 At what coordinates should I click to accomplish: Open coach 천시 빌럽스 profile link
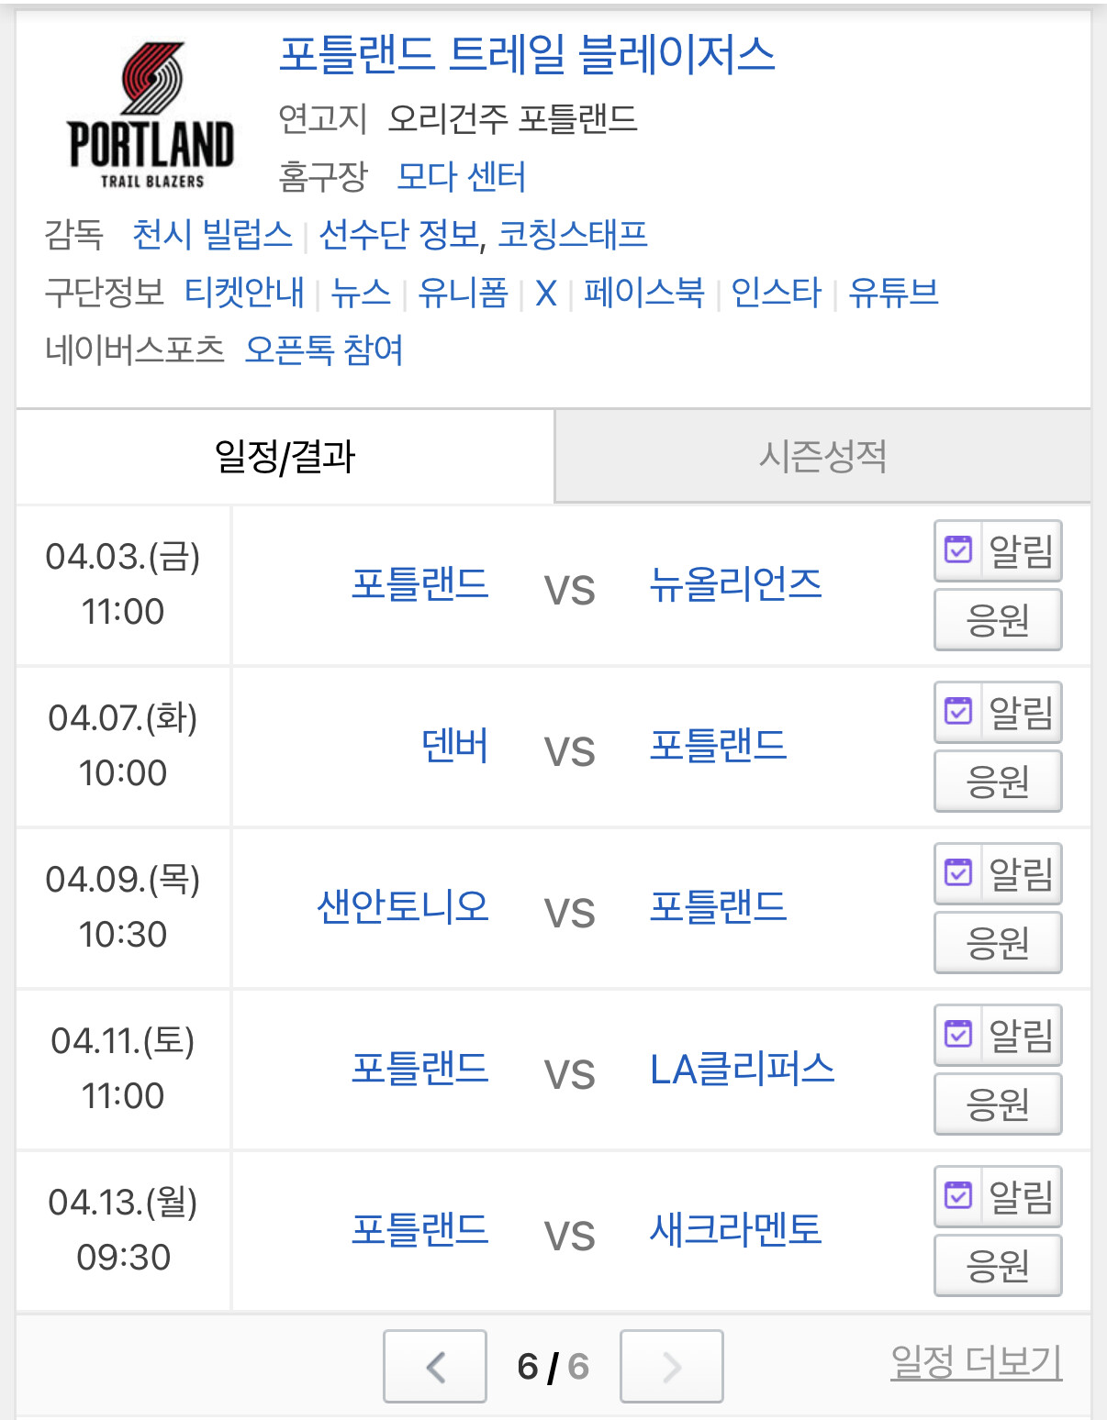(x=212, y=235)
